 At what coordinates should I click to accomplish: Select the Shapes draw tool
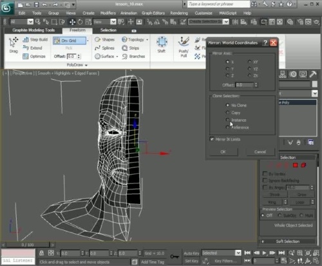(105, 39)
